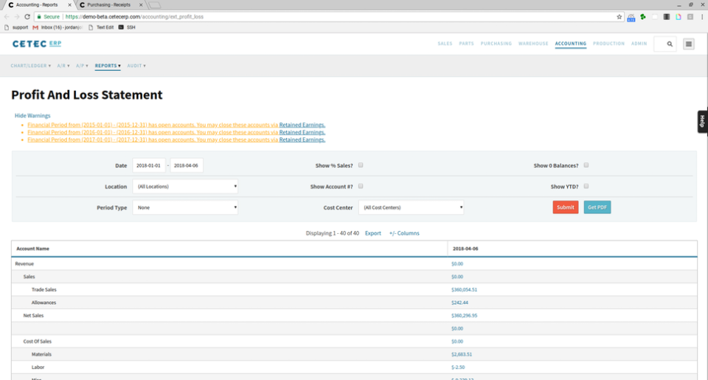Viewport: 708px width, 380px height.
Task: Click Net Sales amount $360,296.95
Action: coord(464,316)
